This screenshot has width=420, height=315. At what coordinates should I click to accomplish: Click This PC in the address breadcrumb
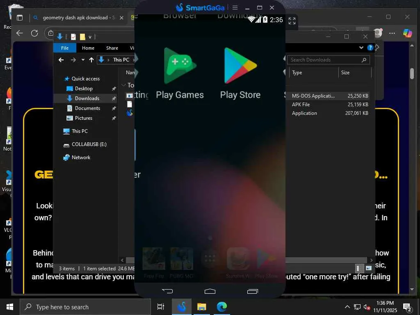pyautogui.click(x=121, y=60)
